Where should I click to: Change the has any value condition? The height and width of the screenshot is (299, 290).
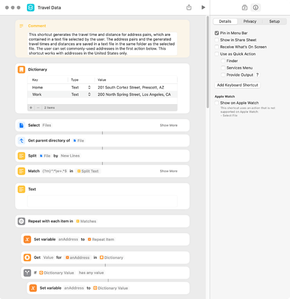91,273
